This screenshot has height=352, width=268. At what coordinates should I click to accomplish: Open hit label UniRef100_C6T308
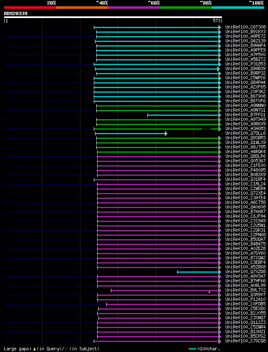coord(245,27)
